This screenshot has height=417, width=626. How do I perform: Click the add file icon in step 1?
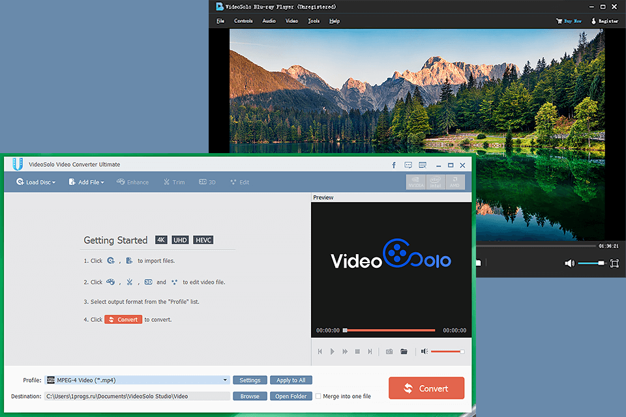129,261
